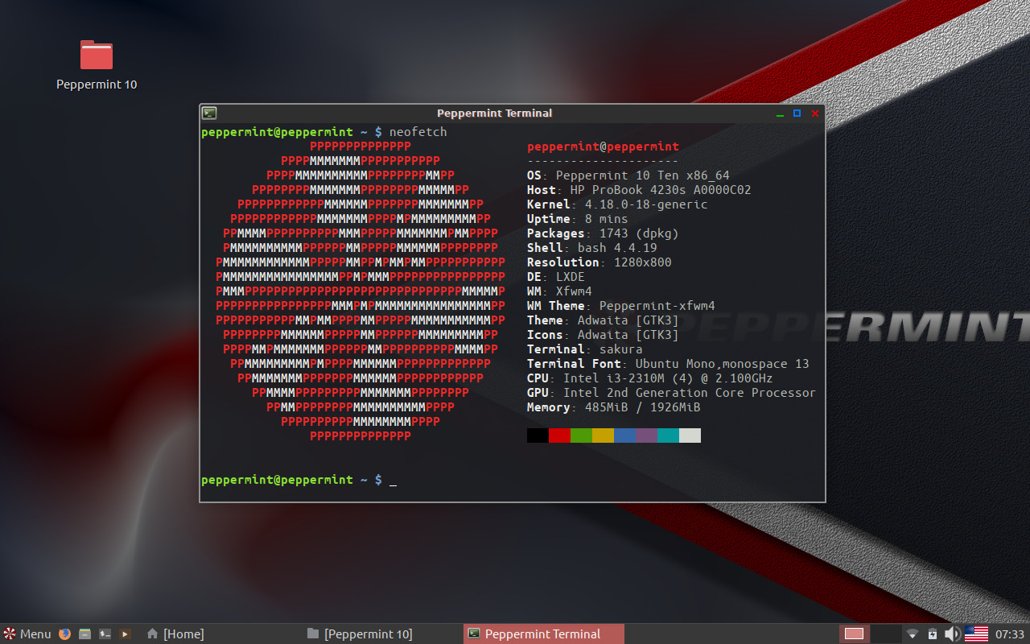The width and height of the screenshot is (1030, 644).
Task: Select the green color swatch in neofetch output
Action: point(581,435)
